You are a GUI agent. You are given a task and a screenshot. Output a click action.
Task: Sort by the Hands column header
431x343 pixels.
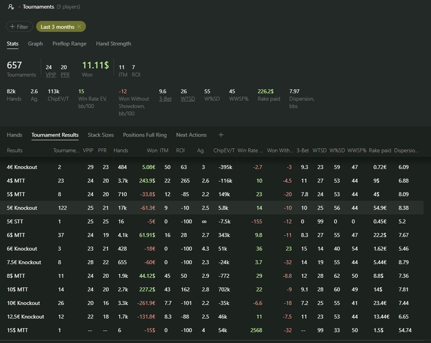click(x=121, y=151)
